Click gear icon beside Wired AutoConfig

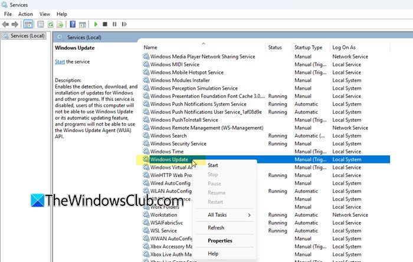(x=146, y=183)
